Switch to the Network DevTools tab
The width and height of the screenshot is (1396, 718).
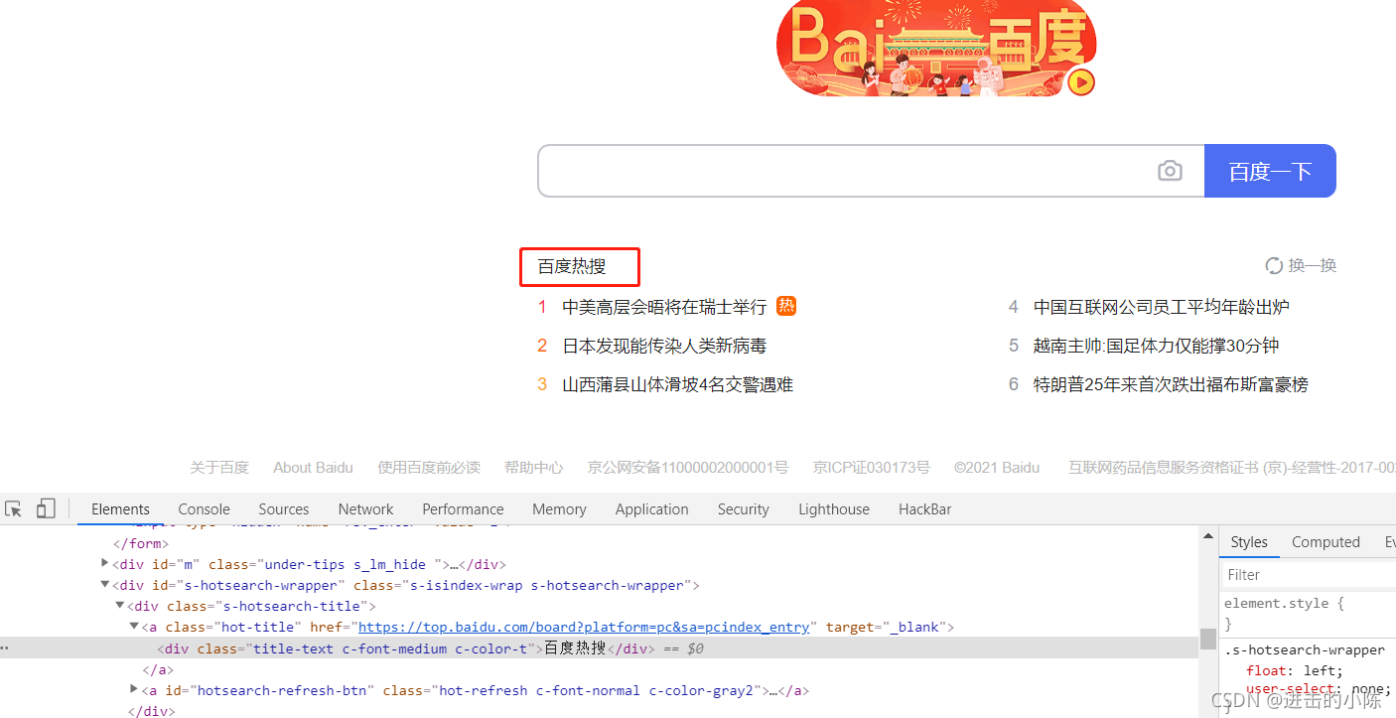tap(365, 508)
